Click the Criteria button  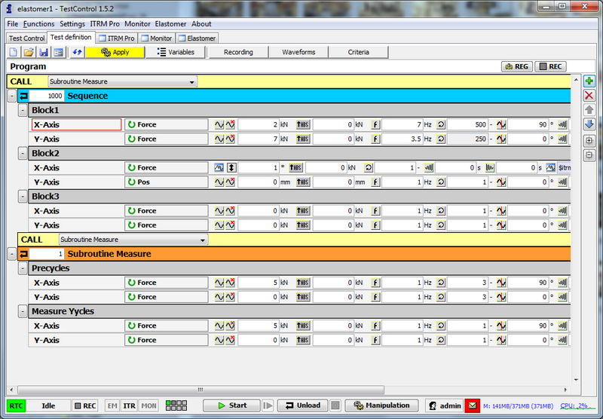359,52
